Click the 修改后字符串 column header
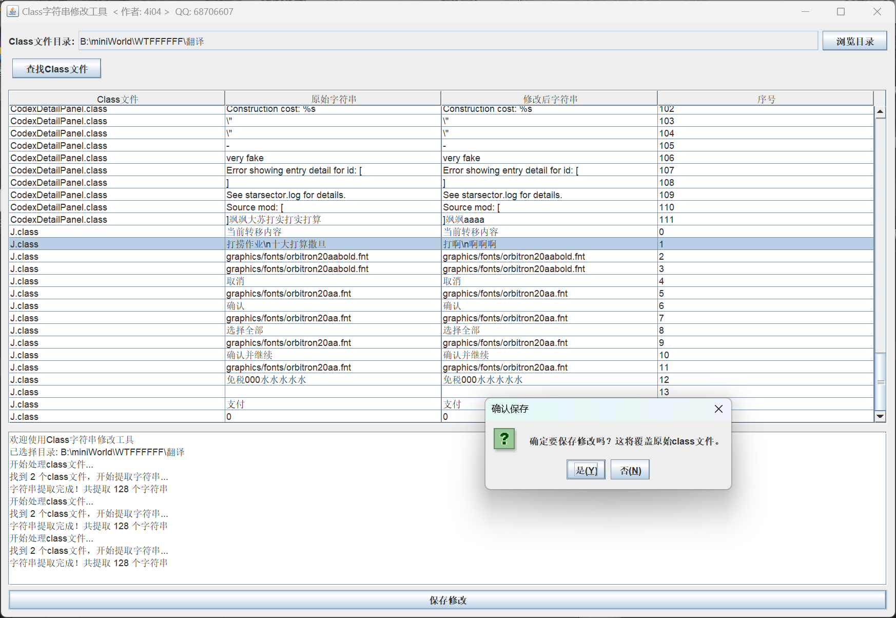The height and width of the screenshot is (618, 896). tap(550, 99)
